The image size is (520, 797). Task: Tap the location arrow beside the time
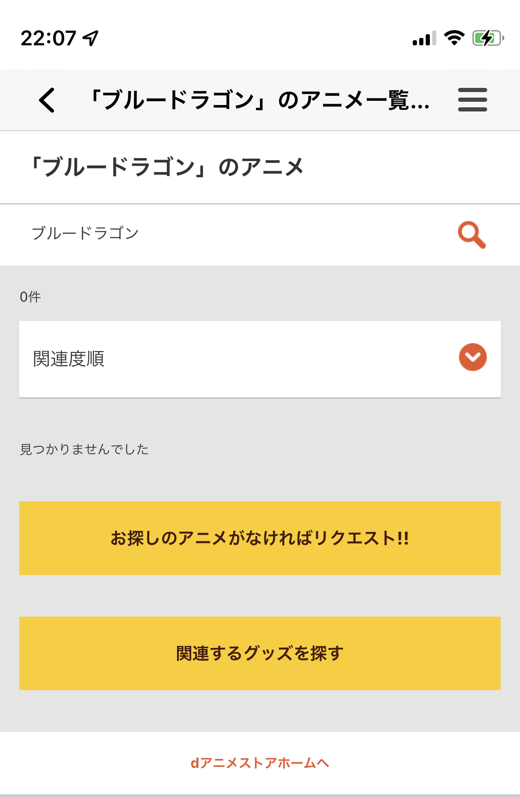pos(91,38)
